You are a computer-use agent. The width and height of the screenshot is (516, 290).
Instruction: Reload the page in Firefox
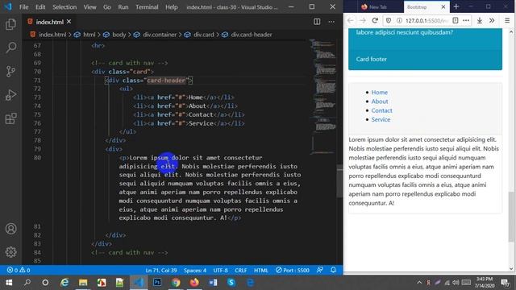pyautogui.click(x=375, y=20)
